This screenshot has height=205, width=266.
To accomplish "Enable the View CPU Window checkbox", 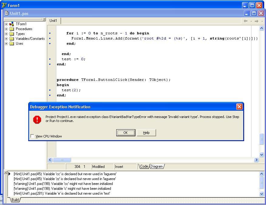I will coord(32,136).
